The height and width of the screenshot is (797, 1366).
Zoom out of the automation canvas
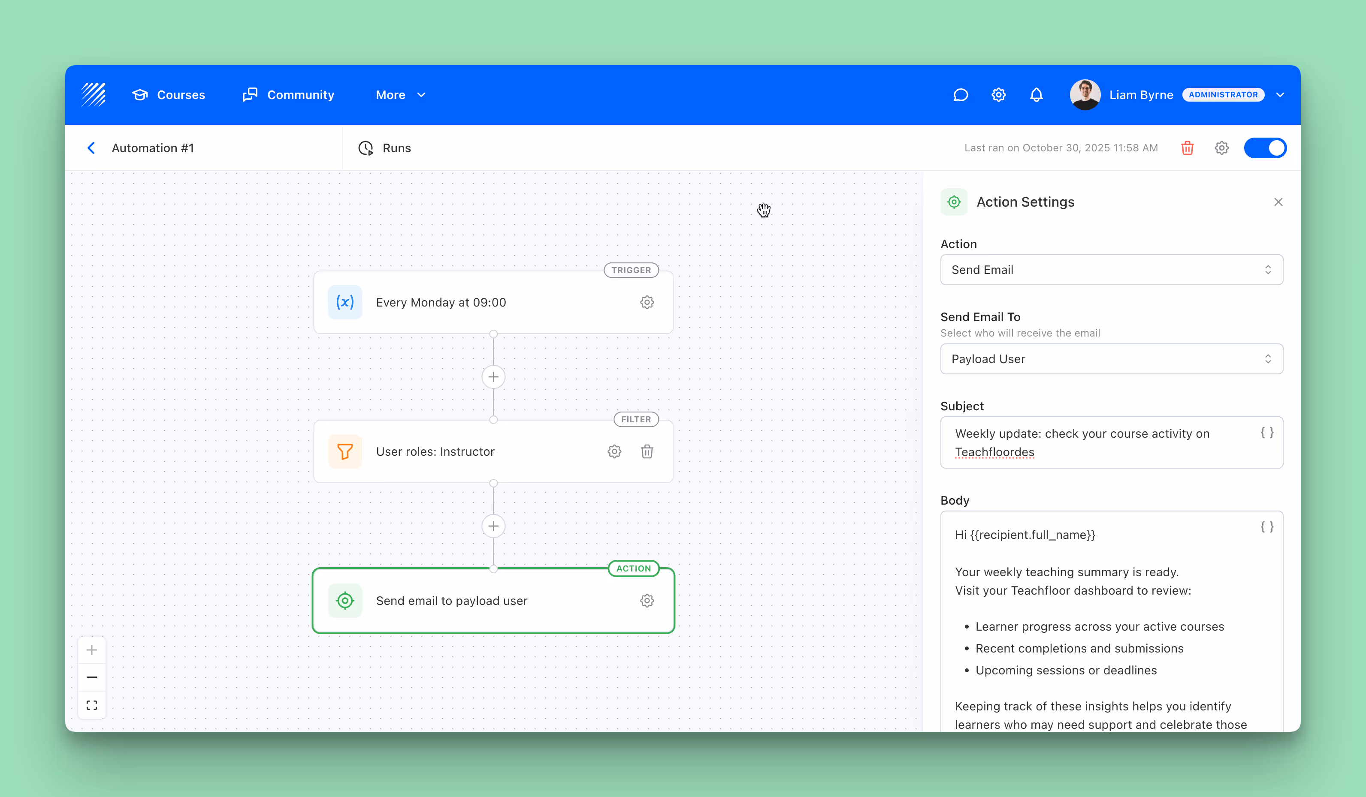click(92, 677)
